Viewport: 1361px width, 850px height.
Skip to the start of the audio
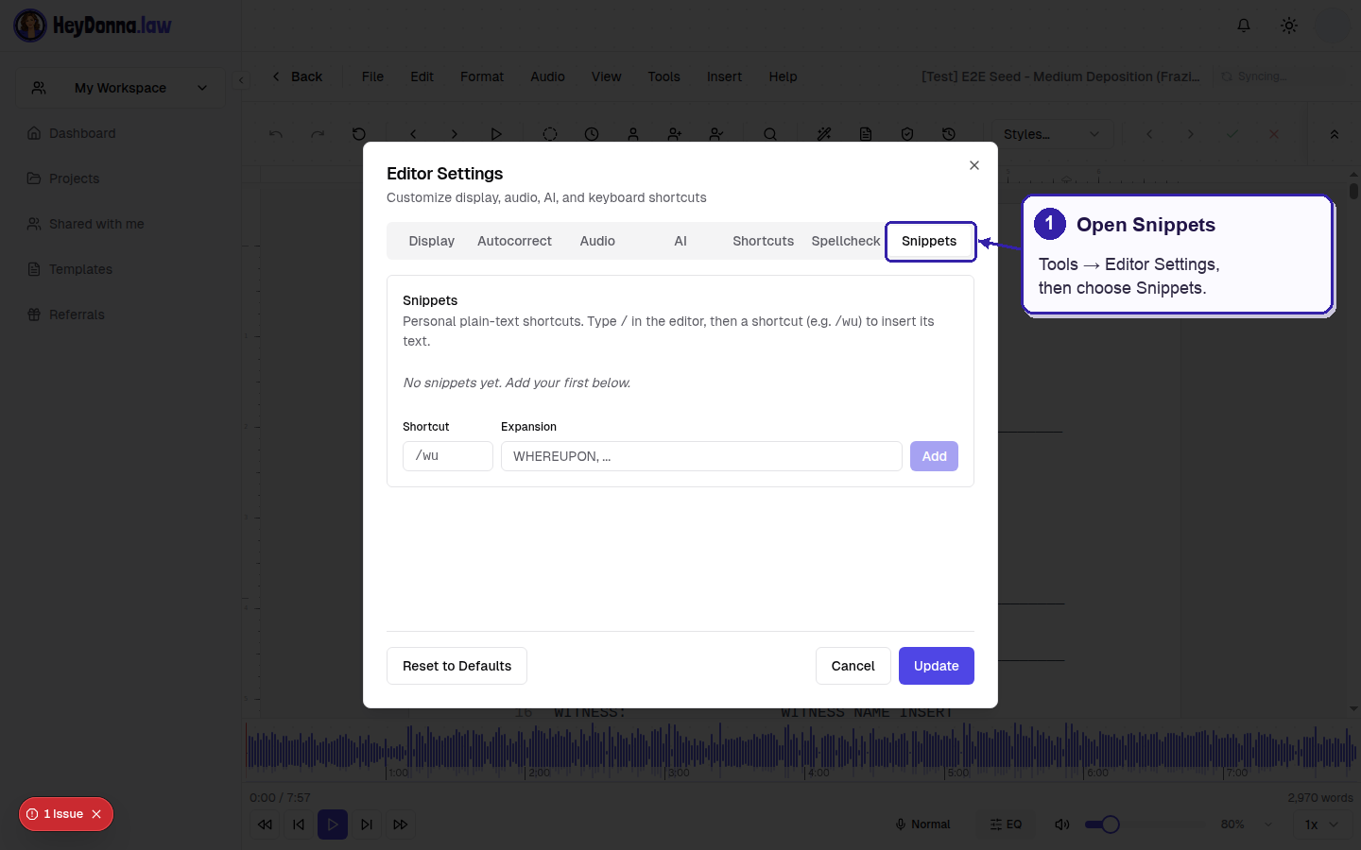pyautogui.click(x=299, y=824)
